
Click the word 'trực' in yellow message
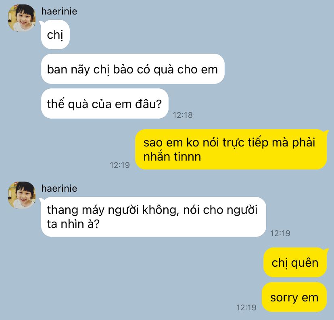click(x=233, y=142)
